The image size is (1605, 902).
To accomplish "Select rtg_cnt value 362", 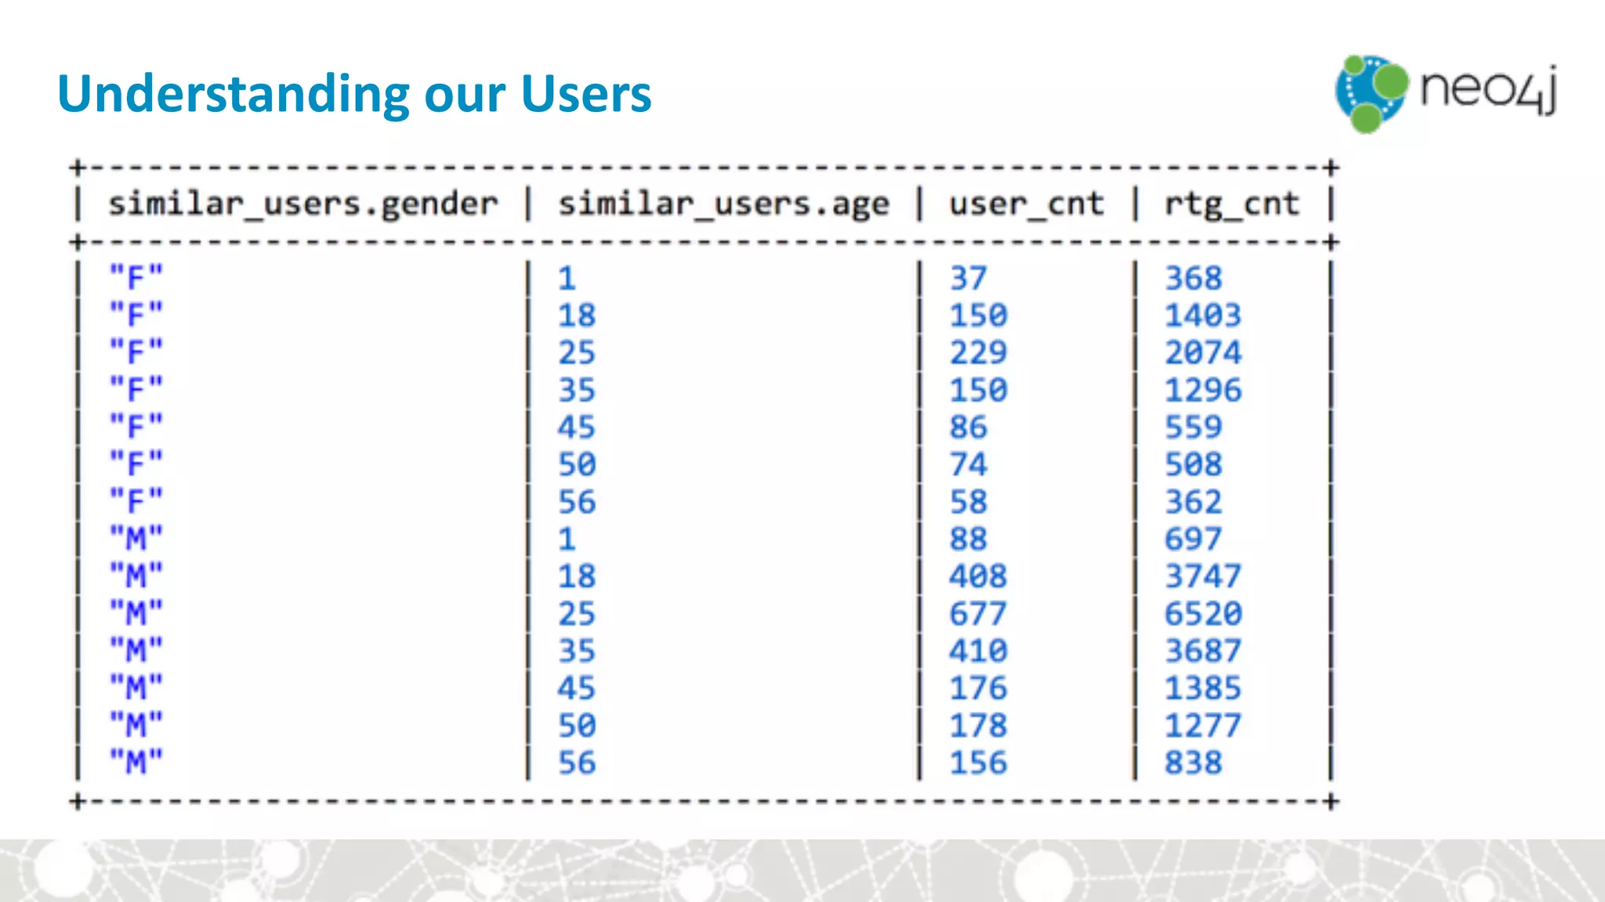I will (x=1194, y=502).
